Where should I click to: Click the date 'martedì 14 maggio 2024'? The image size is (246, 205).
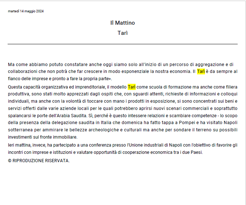point(26,11)
